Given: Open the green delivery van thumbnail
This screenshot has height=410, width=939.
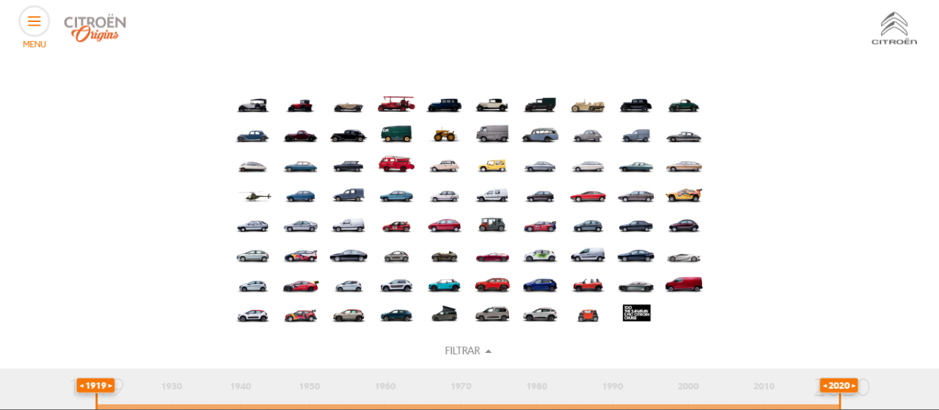Looking at the screenshot, I should (396, 134).
